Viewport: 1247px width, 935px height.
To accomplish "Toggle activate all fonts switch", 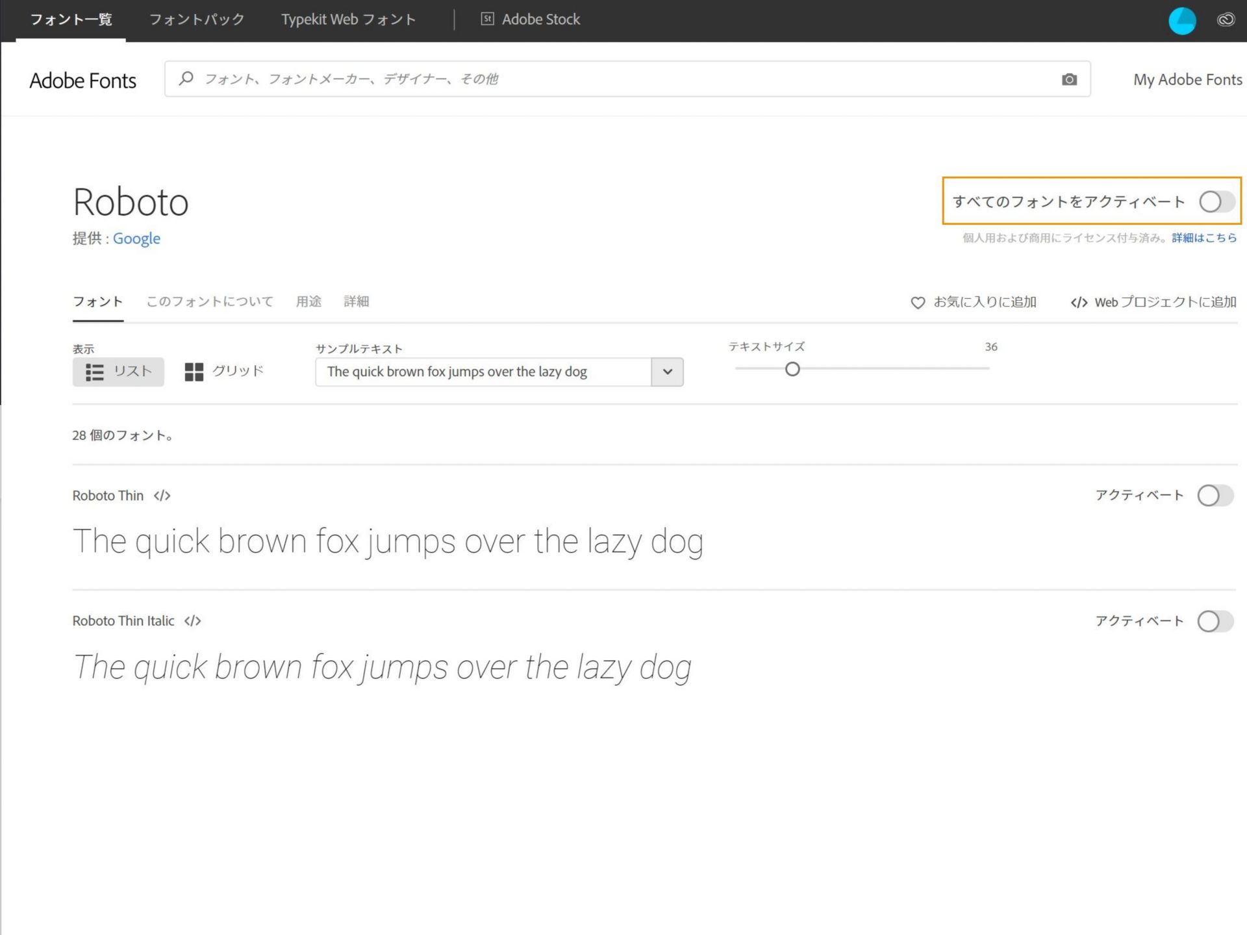I will pyautogui.click(x=1216, y=201).
